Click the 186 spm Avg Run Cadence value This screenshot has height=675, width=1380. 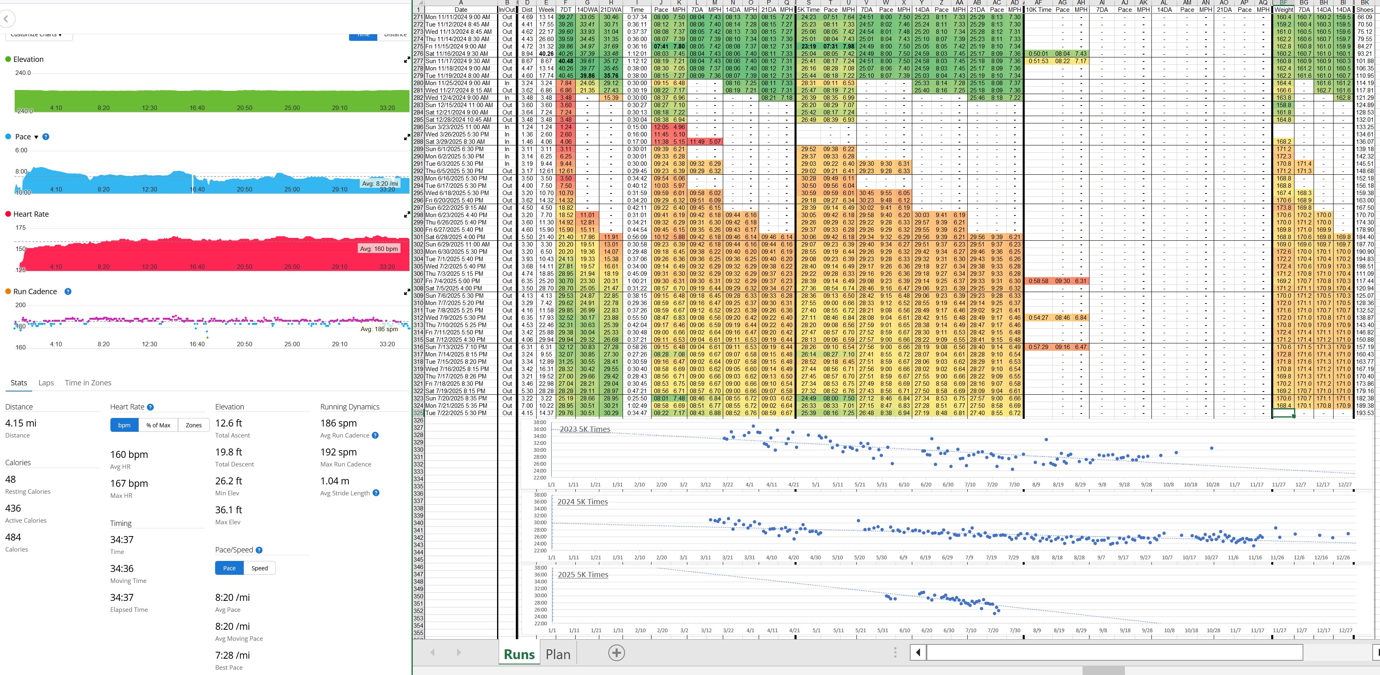coord(338,423)
